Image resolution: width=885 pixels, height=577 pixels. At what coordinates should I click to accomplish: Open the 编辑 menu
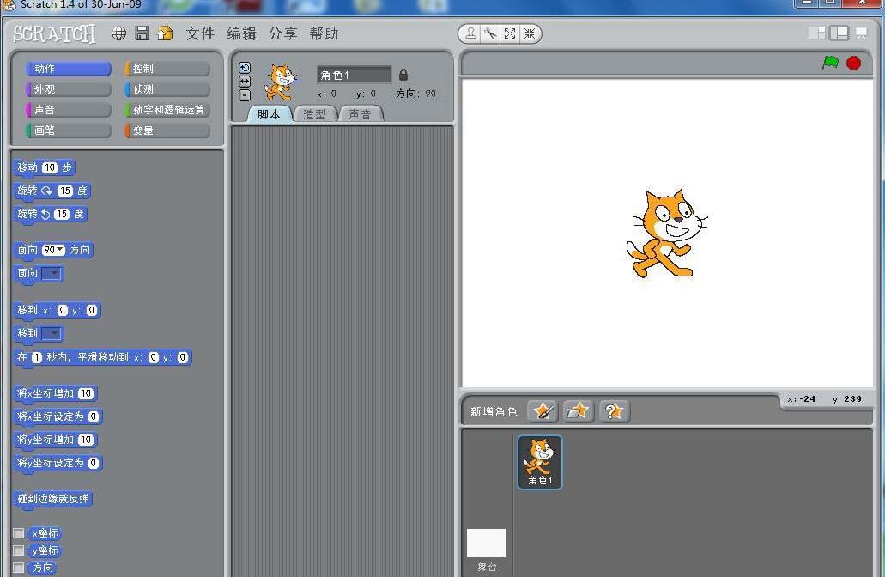241,33
